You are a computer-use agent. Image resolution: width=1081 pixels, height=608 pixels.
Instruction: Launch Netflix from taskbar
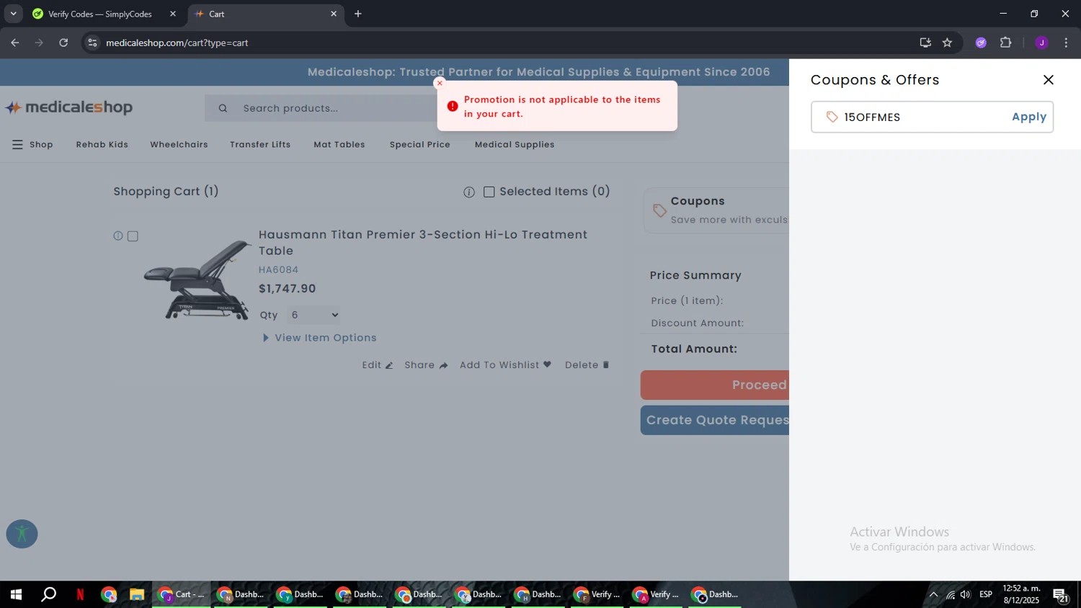click(x=80, y=594)
